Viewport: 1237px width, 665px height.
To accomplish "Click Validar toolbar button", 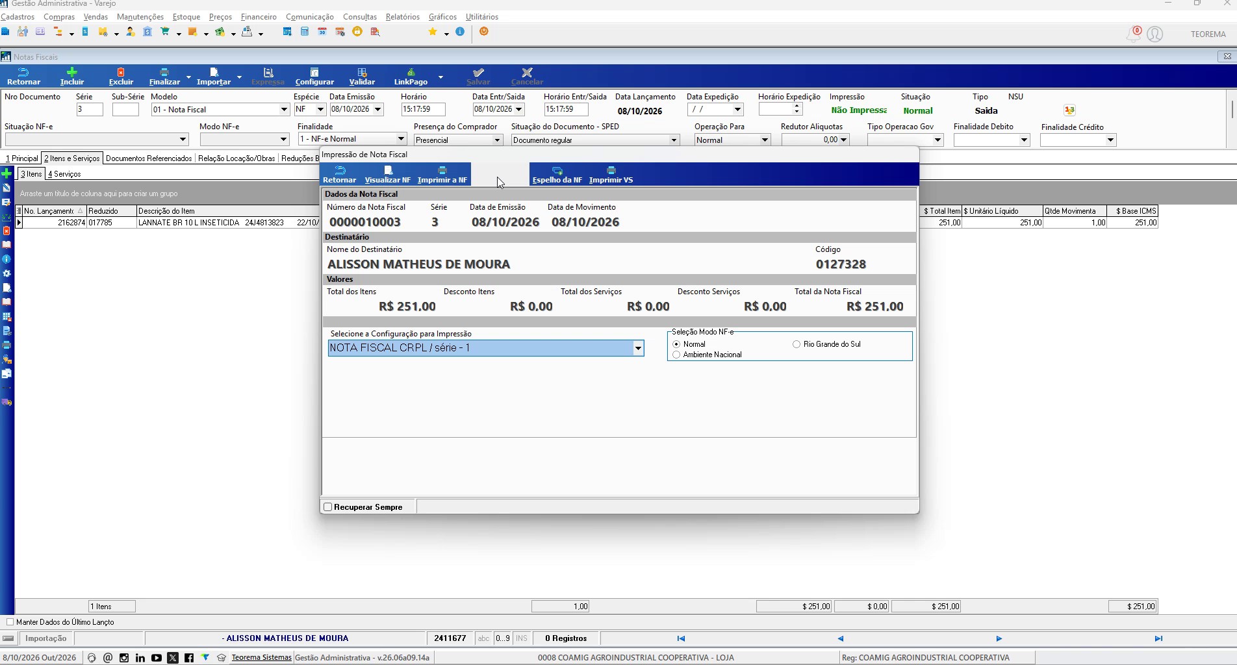I will tap(362, 76).
